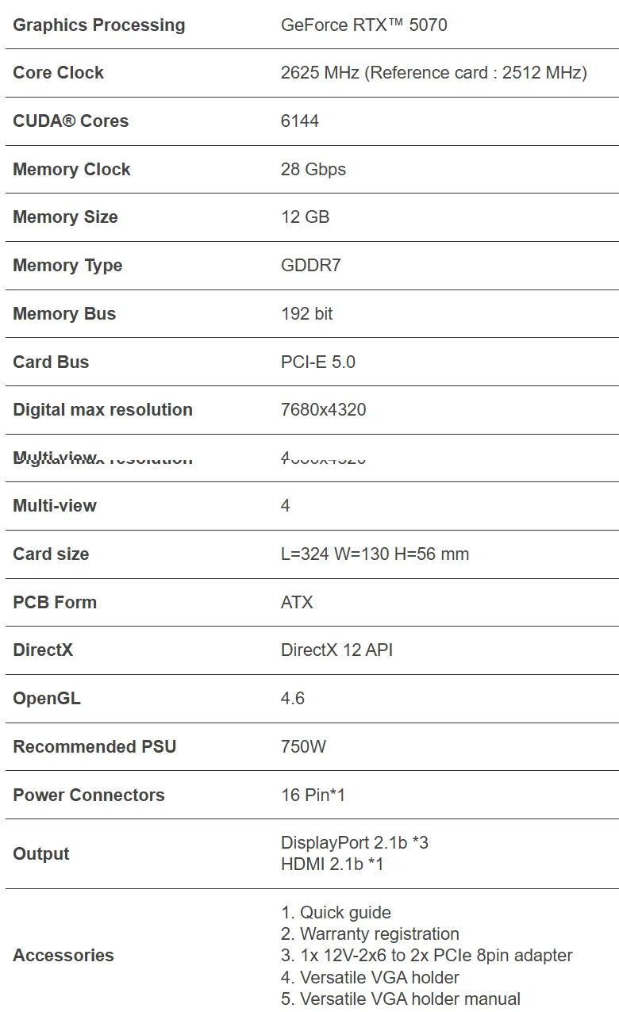The width and height of the screenshot is (619, 1012).
Task: Select the GDDR7 memory type value
Action: point(311,265)
